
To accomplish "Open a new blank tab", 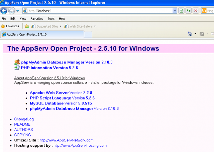I will (88, 35).
